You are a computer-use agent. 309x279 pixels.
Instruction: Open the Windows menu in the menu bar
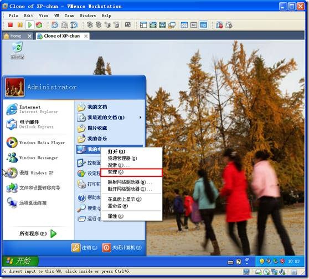tap(87, 16)
